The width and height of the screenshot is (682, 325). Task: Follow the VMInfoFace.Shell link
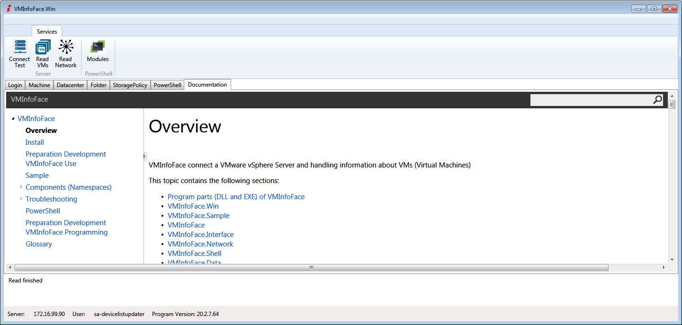[195, 254]
